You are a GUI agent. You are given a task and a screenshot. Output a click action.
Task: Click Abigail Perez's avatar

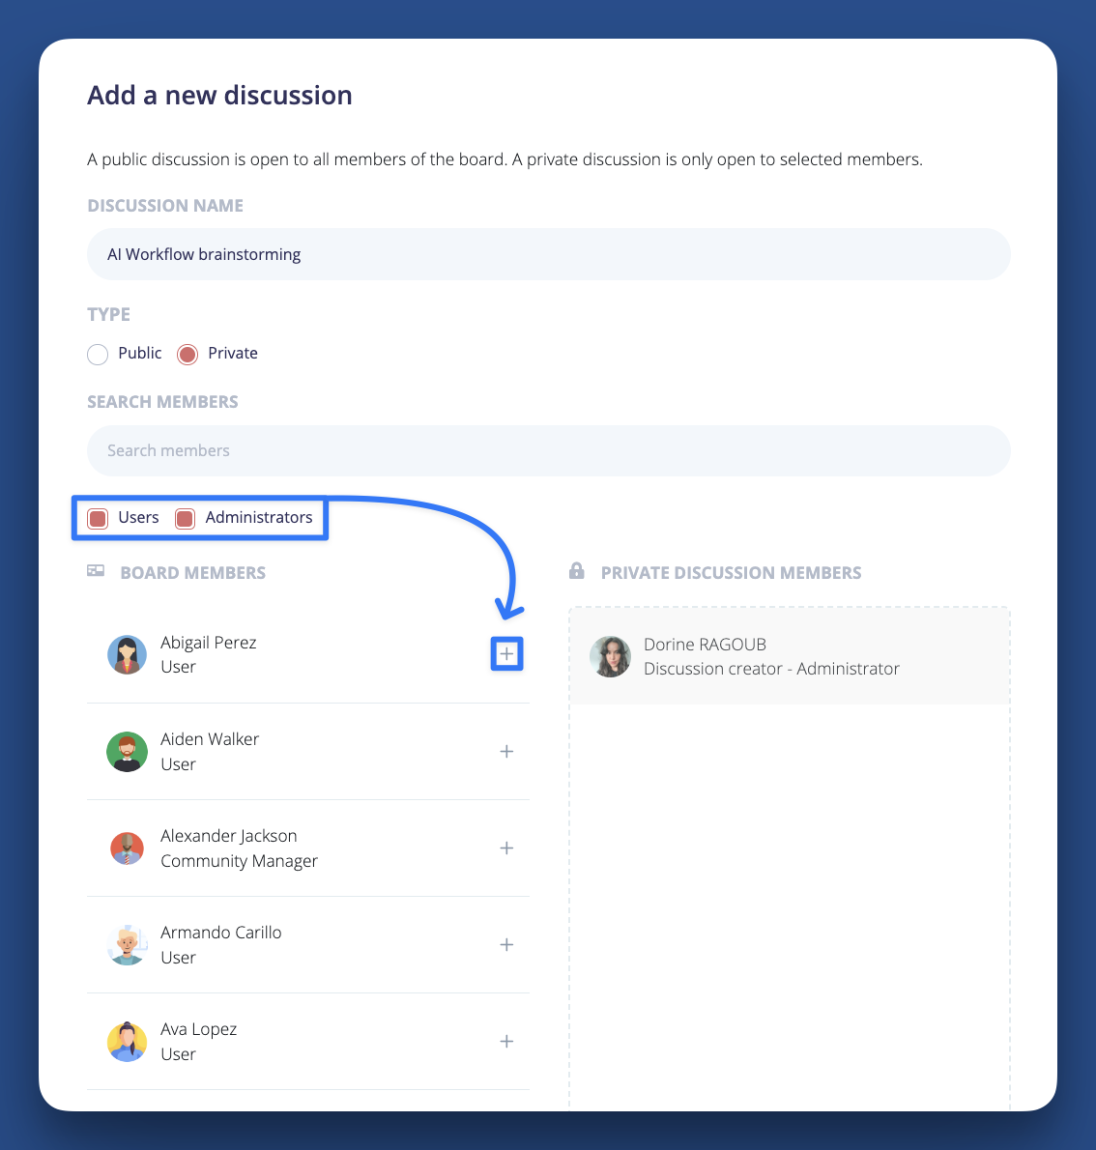[x=127, y=654]
